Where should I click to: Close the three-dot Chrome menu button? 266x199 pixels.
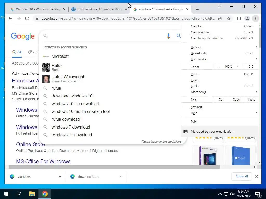[x=256, y=18]
